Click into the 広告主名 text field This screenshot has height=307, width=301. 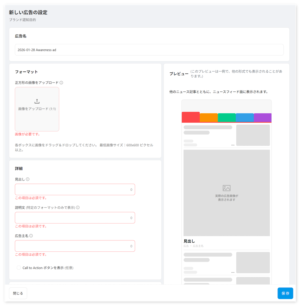[72, 246]
